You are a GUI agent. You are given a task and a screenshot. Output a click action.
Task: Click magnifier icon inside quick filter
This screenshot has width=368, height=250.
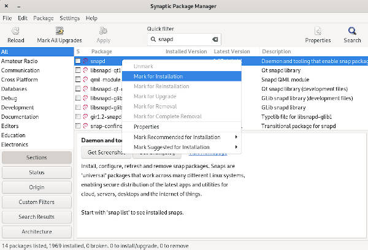pos(153,39)
